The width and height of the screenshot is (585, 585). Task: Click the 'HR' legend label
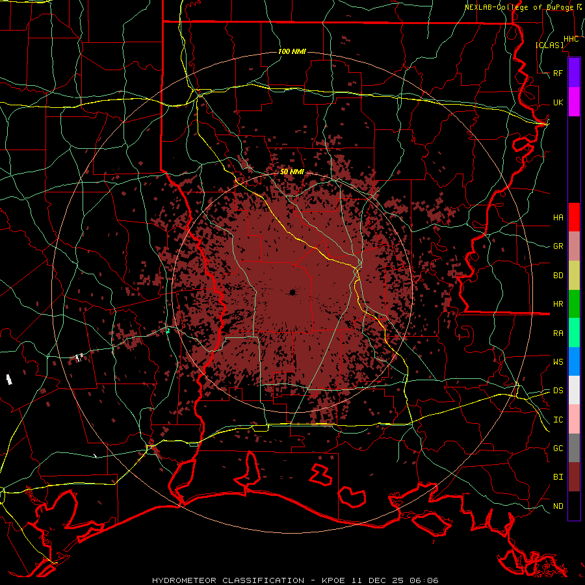(x=558, y=304)
